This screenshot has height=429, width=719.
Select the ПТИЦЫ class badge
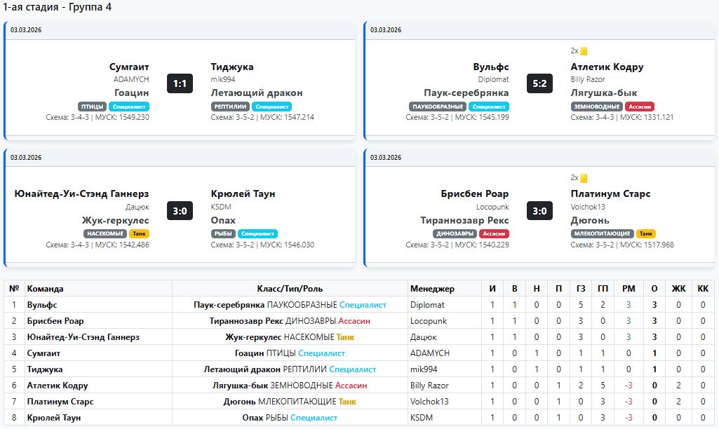click(92, 107)
